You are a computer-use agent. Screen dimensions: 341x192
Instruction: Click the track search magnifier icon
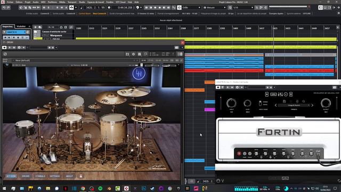click(x=71, y=27)
